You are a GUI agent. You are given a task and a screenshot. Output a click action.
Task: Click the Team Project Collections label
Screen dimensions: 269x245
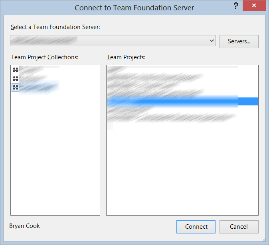(45, 57)
